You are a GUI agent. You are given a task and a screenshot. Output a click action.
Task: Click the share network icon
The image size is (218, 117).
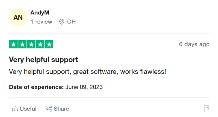49,109
